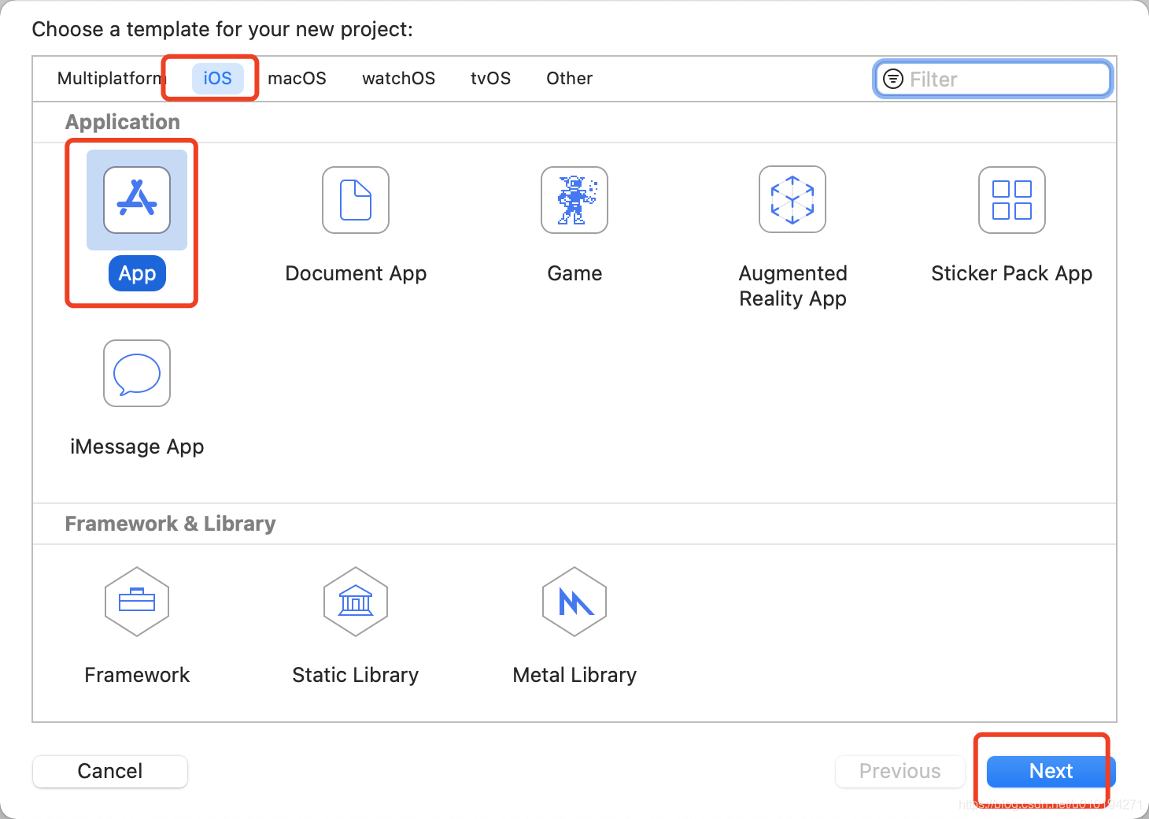
Task: Switch to the Multiplatform tab
Action: point(110,79)
